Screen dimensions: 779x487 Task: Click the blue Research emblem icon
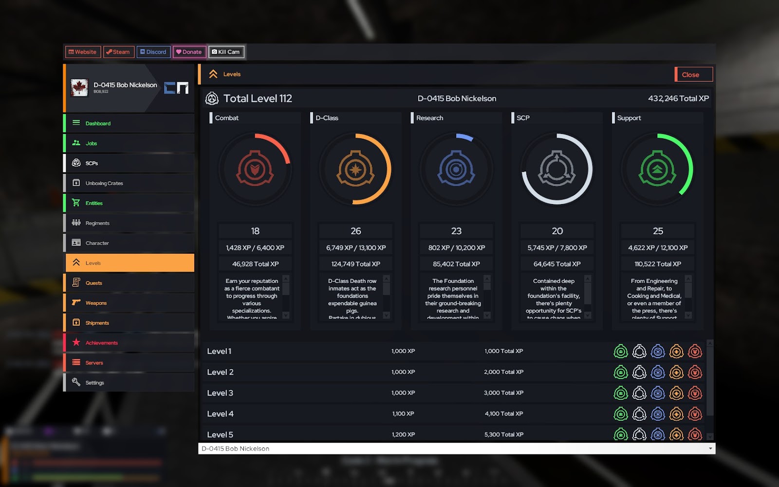point(456,169)
